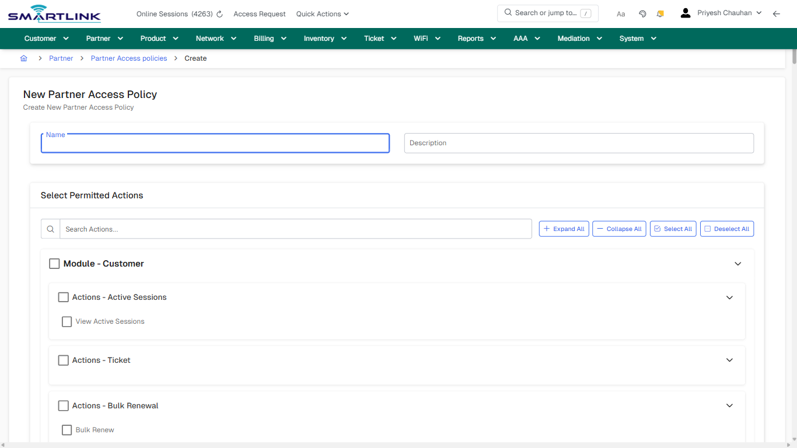This screenshot has height=448, width=797.
Task: Open the notifications bell
Action: point(660,13)
